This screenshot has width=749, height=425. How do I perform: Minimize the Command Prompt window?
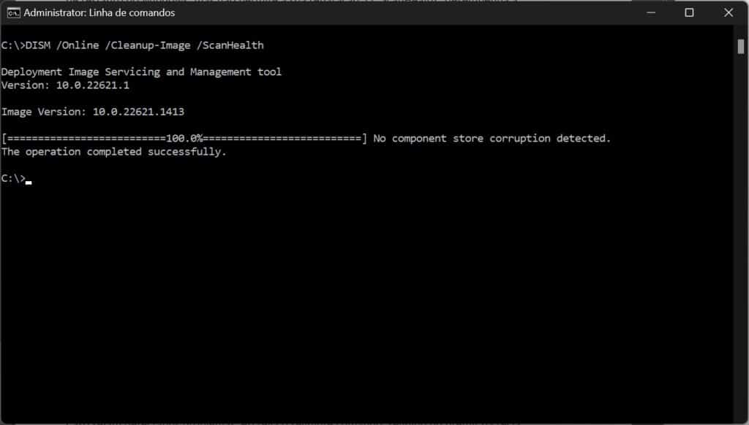[651, 12]
